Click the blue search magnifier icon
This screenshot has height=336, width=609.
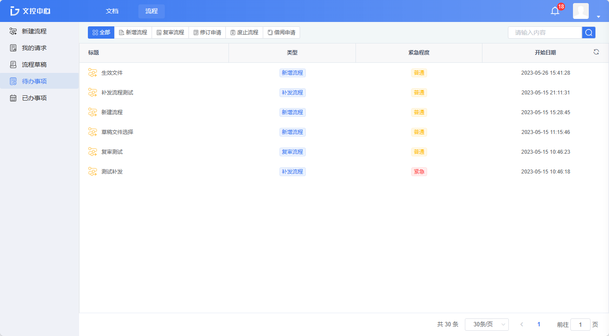point(589,32)
